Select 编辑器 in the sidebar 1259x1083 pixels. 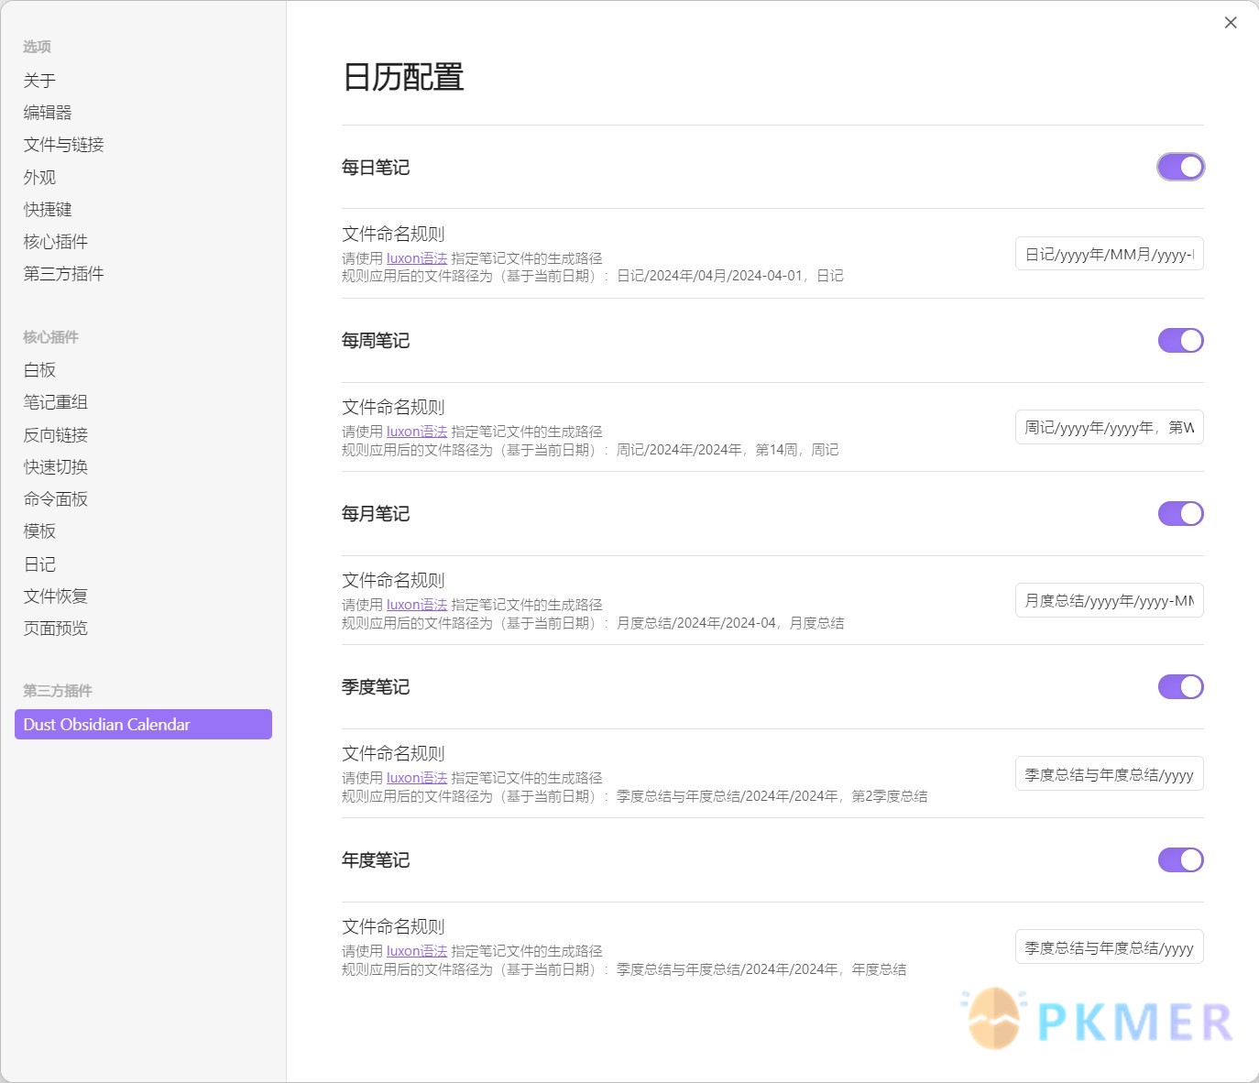[x=48, y=113]
